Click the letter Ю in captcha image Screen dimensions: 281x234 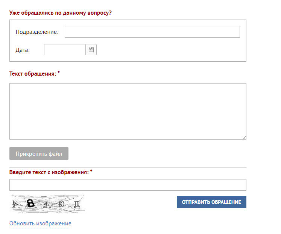tap(61, 204)
